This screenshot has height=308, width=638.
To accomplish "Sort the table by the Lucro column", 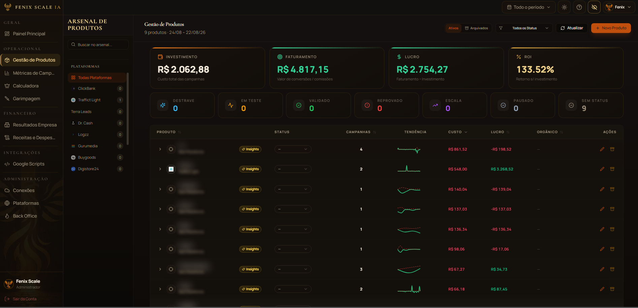I will pyautogui.click(x=500, y=132).
